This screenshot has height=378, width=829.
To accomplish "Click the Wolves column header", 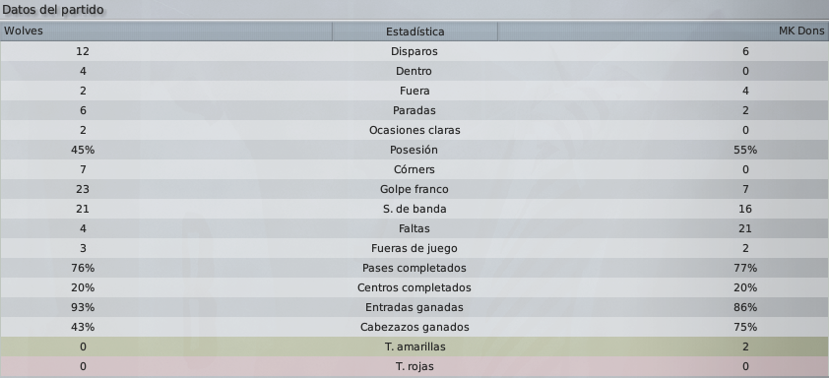I will (166, 31).
